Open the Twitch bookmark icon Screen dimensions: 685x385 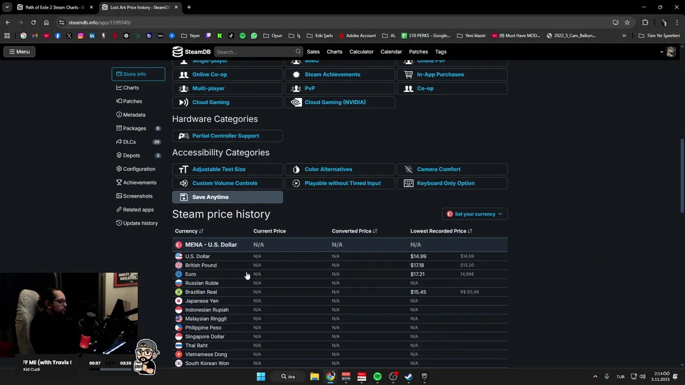(x=208, y=36)
